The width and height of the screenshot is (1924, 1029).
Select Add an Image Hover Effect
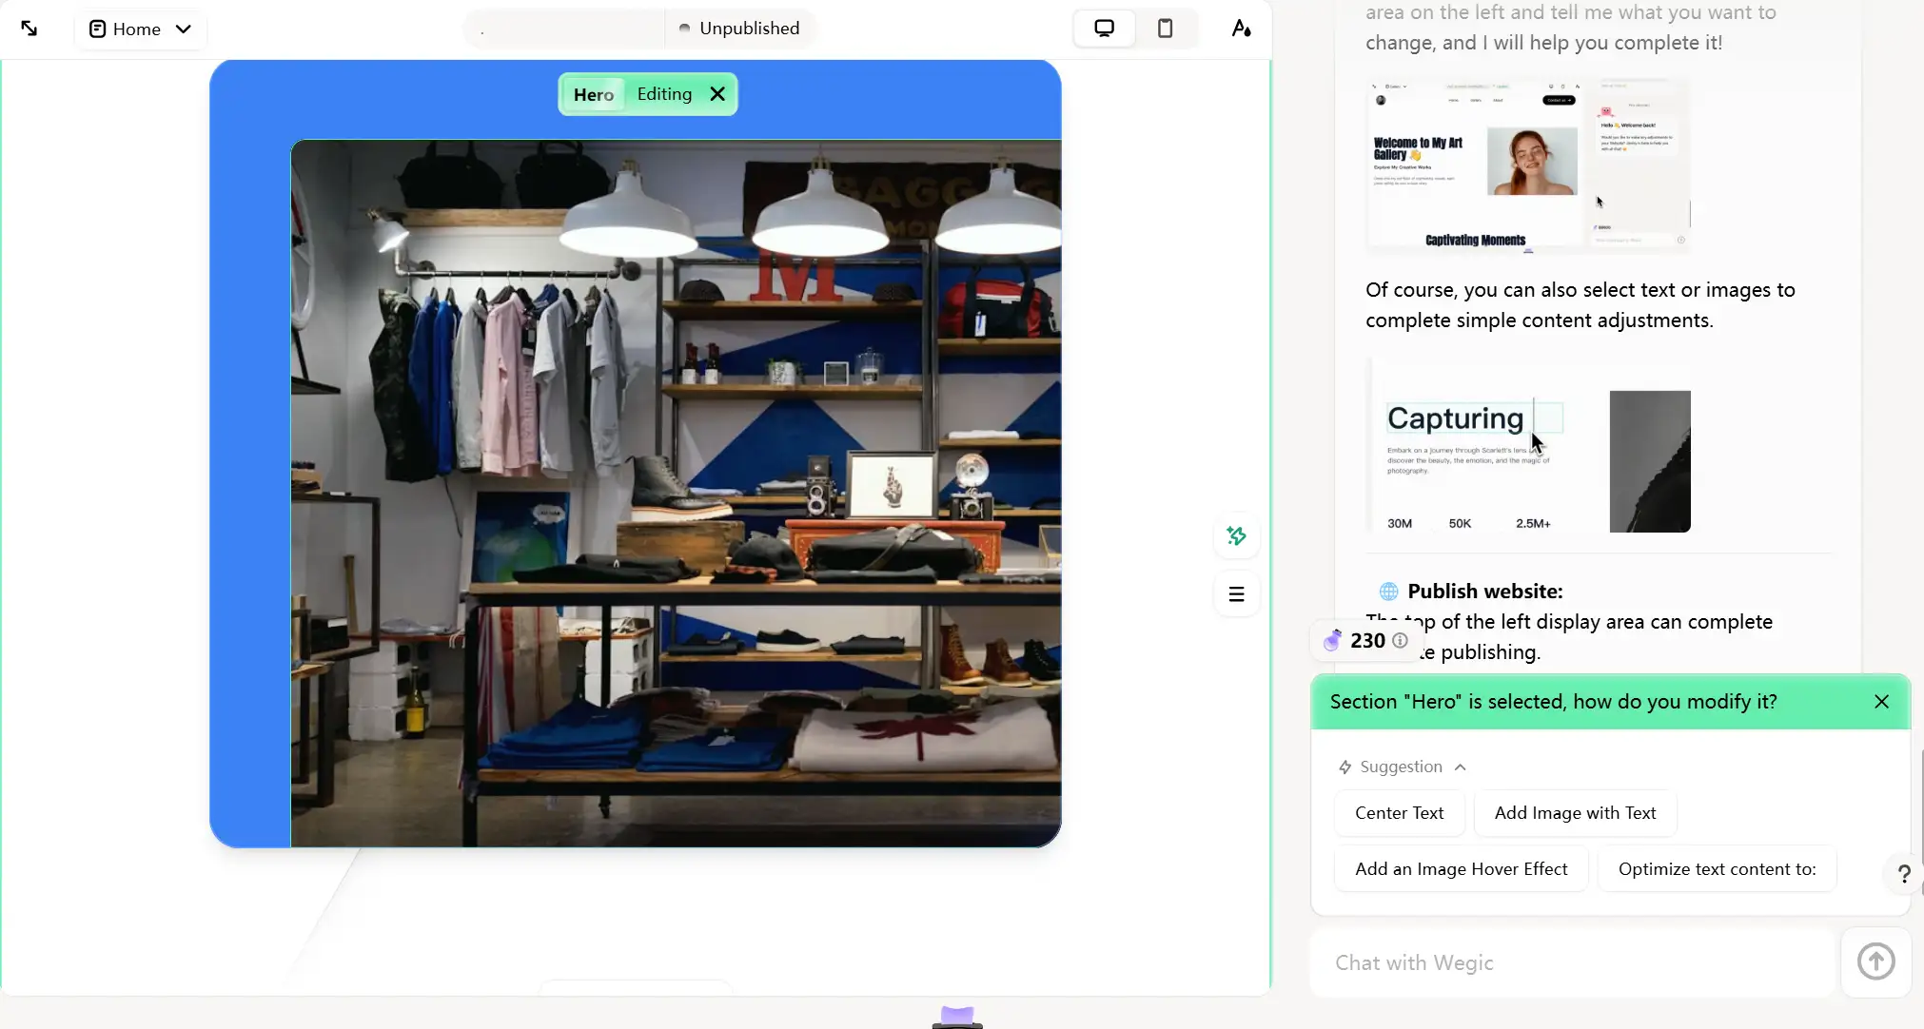click(x=1461, y=869)
